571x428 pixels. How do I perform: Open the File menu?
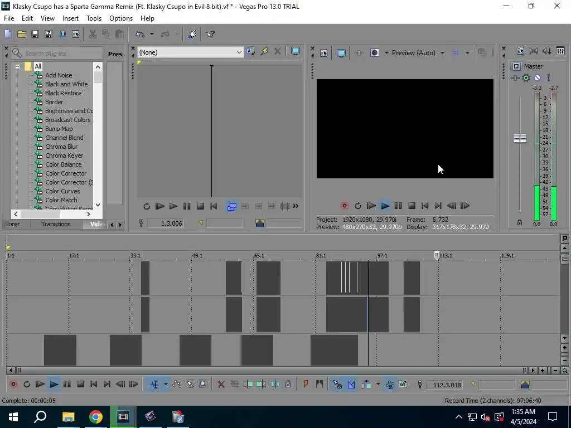pos(9,18)
